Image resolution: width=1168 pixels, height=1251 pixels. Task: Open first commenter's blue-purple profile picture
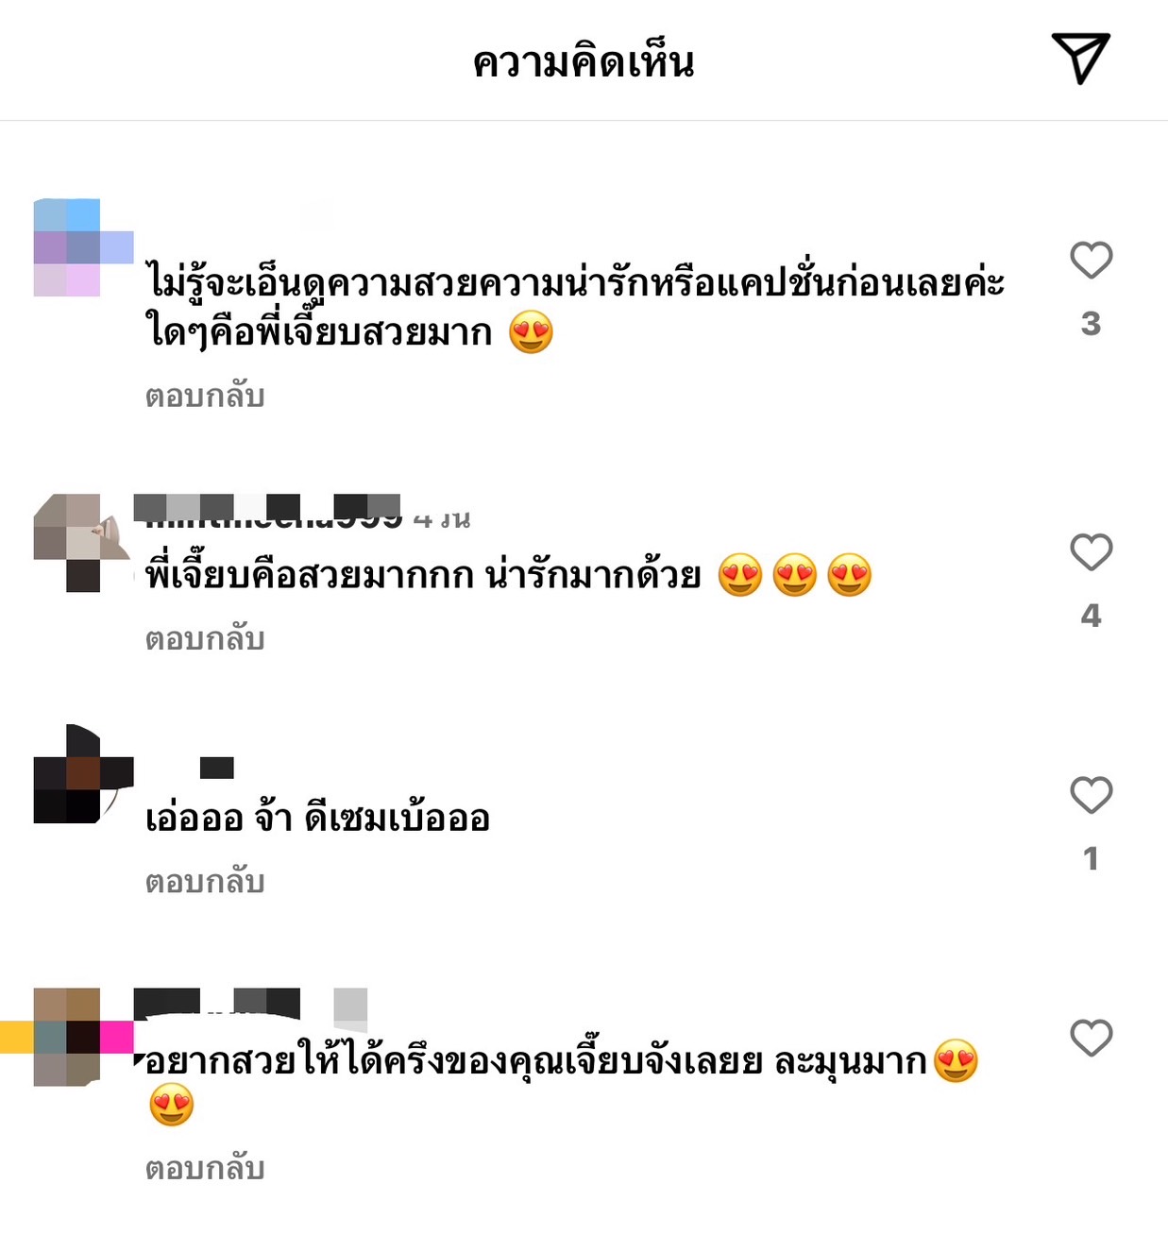click(83, 247)
